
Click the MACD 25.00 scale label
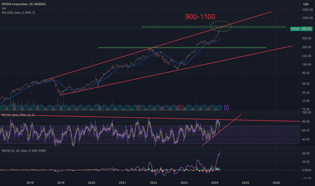pos(306,162)
